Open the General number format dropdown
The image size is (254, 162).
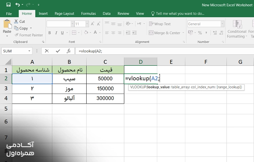222,24
